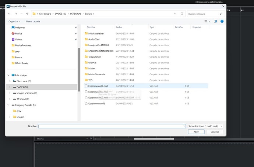Go forward in folder history
Image resolution: width=254 pixels, height=167 pixels.
tap(16, 14)
